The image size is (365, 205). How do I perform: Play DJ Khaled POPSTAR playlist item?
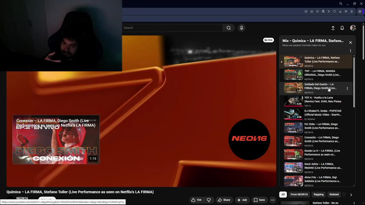click(316, 115)
